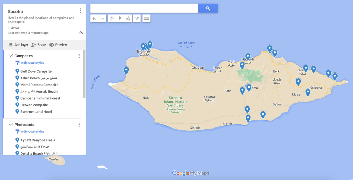The height and width of the screenshot is (180, 353).
Task: Click the map description text
Action: [x=41, y=20]
